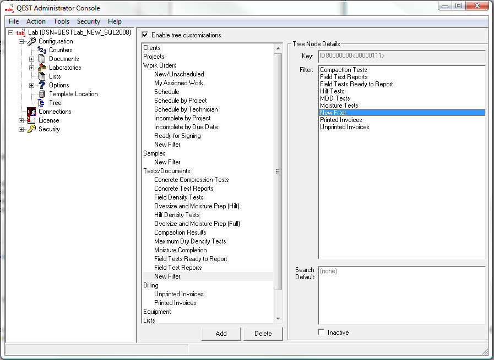Screen dimensions: 494x360
Task: Click the node list vertical scrollbar thumb
Action: pos(278,171)
